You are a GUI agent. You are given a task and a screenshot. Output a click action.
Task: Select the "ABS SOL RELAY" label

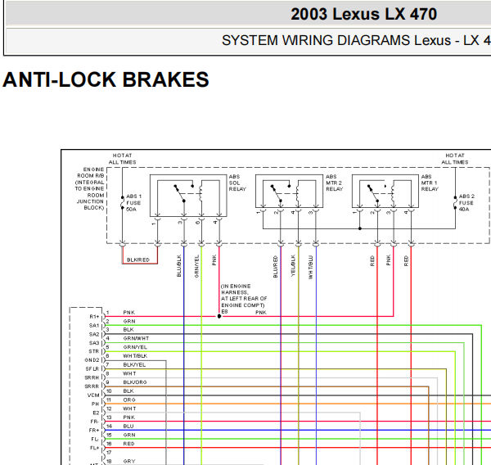pyautogui.click(x=237, y=183)
